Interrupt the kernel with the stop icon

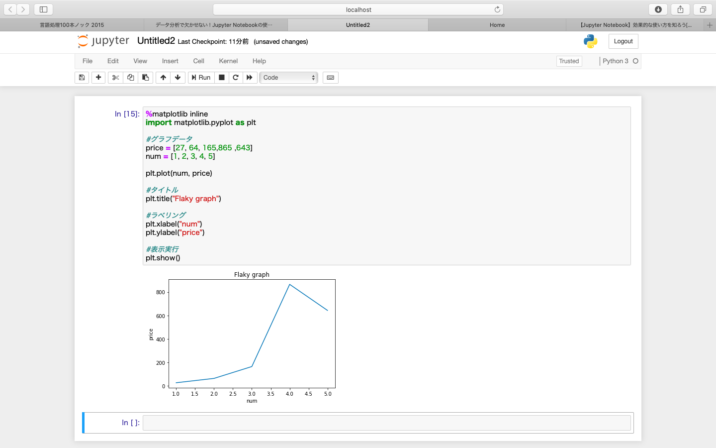click(x=222, y=78)
